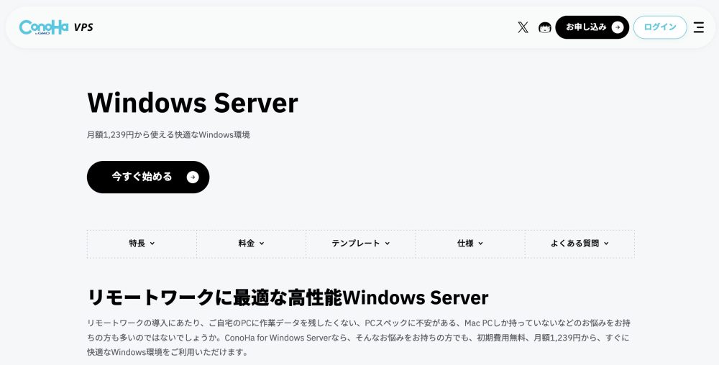The image size is (719, 365).
Task: Click the chevron next to 料金
Action: (262, 244)
